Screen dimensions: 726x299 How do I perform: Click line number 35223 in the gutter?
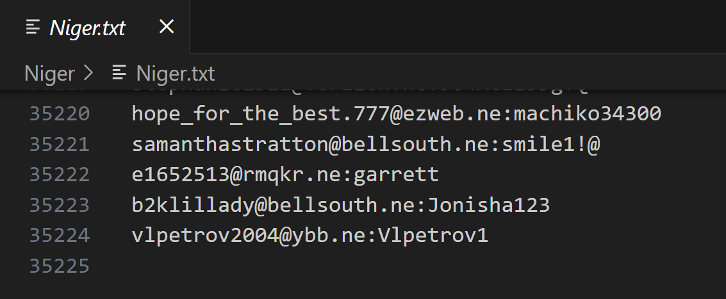[60, 206]
